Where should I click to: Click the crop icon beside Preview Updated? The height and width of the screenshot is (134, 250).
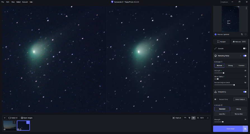pos(242,35)
